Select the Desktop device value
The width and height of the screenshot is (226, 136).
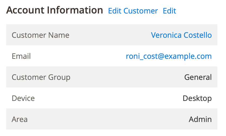[x=197, y=98]
